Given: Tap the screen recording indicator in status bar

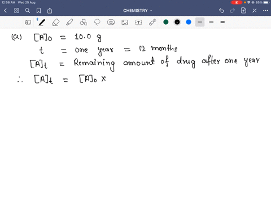Looking at the screenshot, I should 237,2.
